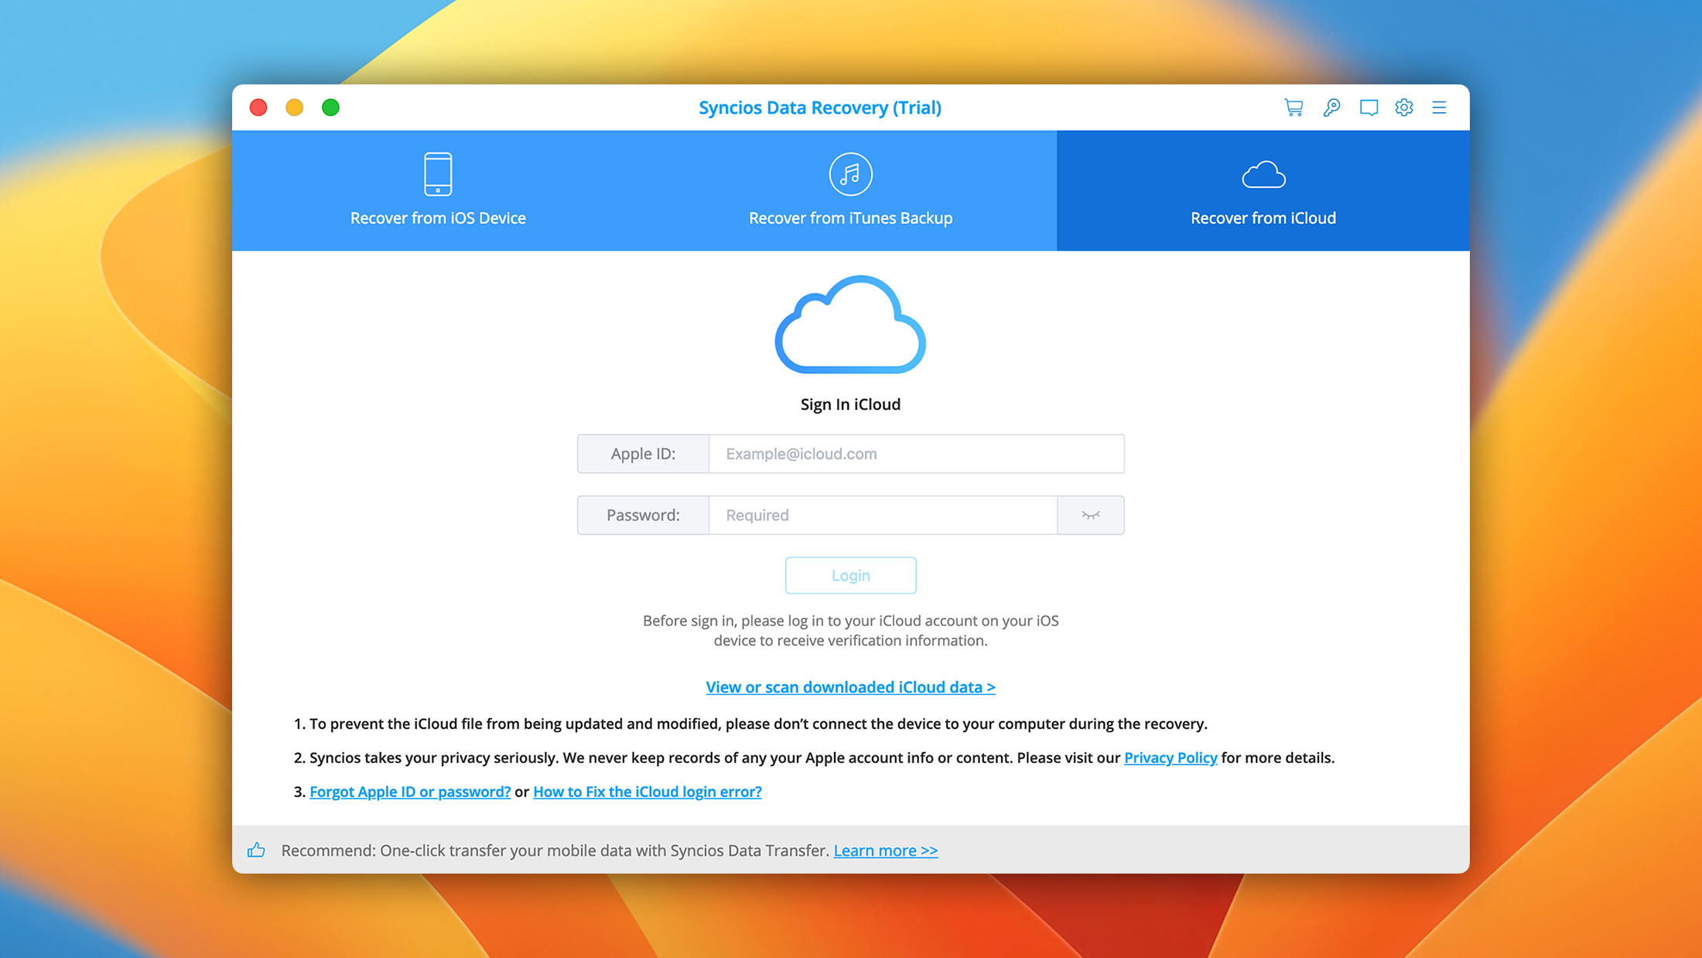Screen dimensions: 1702x958
Task: Minimize the window with yellow button
Action: (295, 108)
